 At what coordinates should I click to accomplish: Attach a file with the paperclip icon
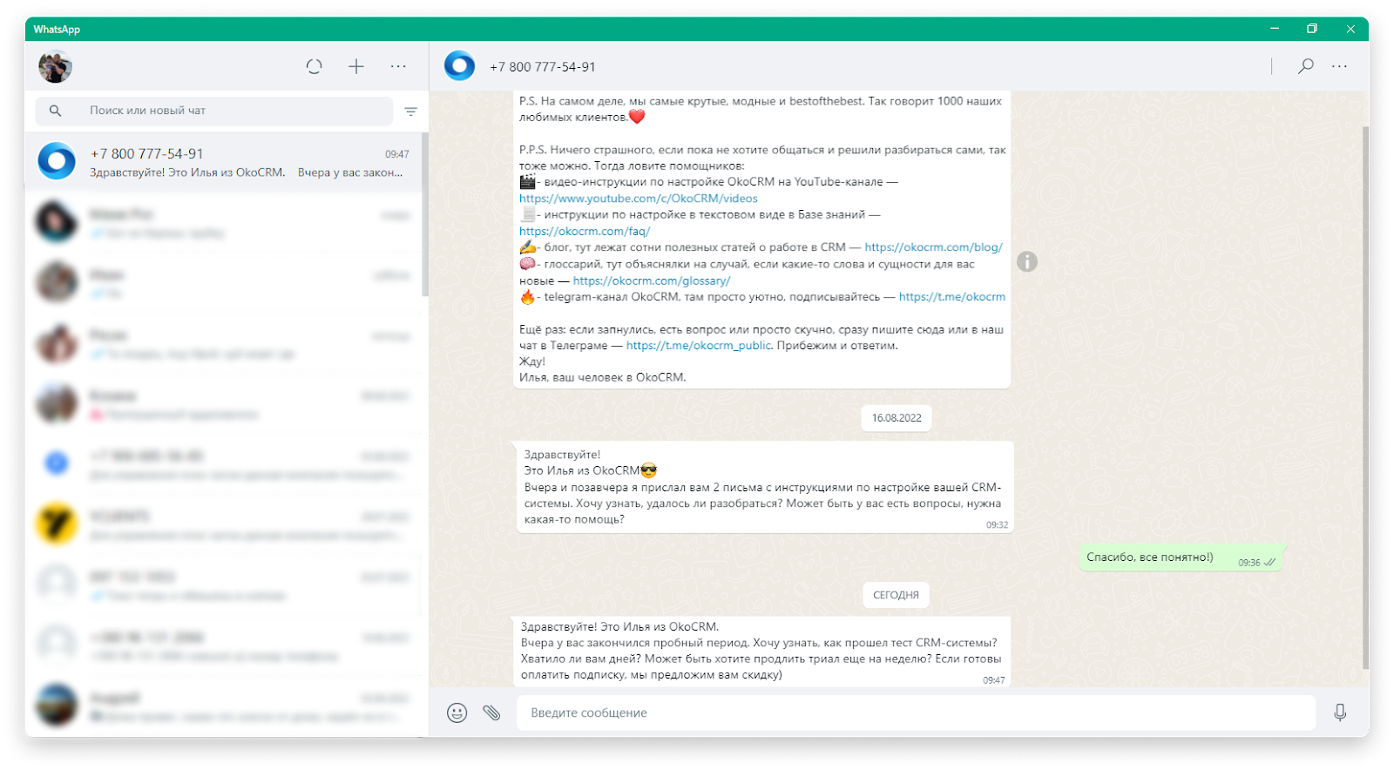pos(492,713)
